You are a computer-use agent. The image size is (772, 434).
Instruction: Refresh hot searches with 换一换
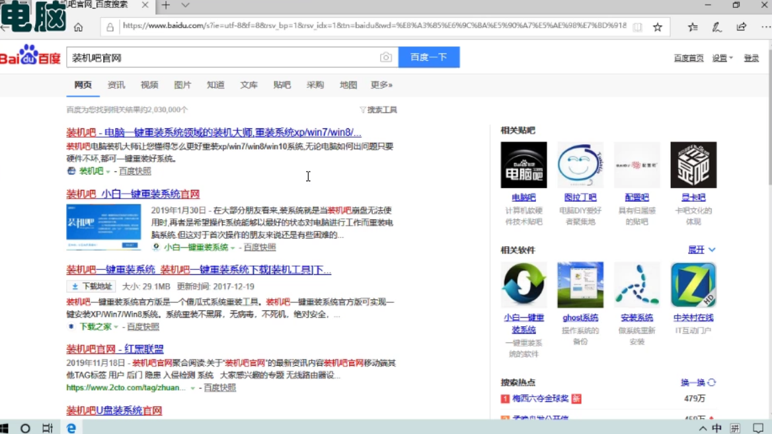pos(698,382)
